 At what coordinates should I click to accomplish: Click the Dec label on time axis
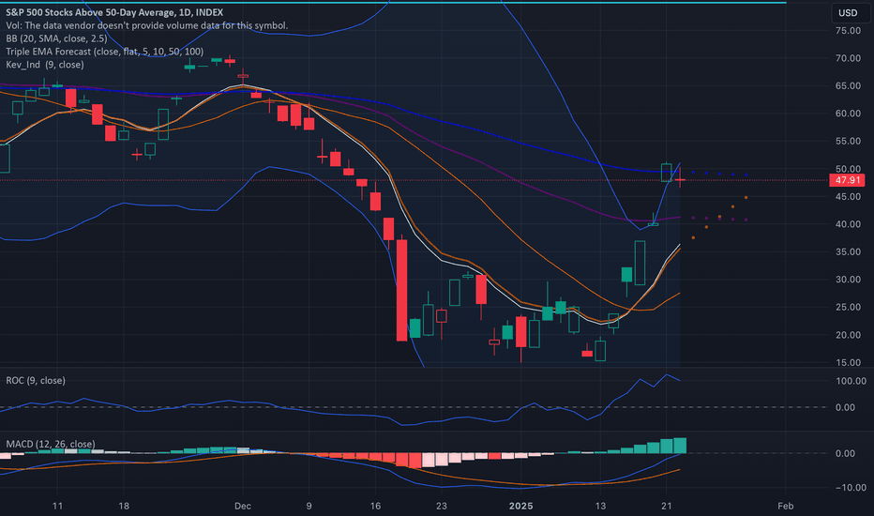pos(243,506)
